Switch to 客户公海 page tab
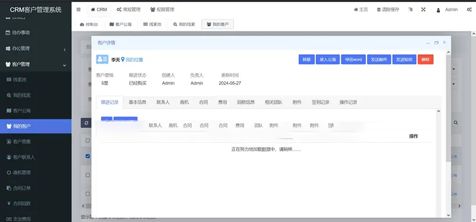The height and width of the screenshot is (222, 476). click(121, 24)
